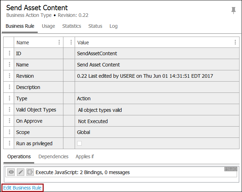The width and height of the screenshot is (242, 192).
Task: Click the eye icon for Execute JavaScript
Action: (12, 172)
